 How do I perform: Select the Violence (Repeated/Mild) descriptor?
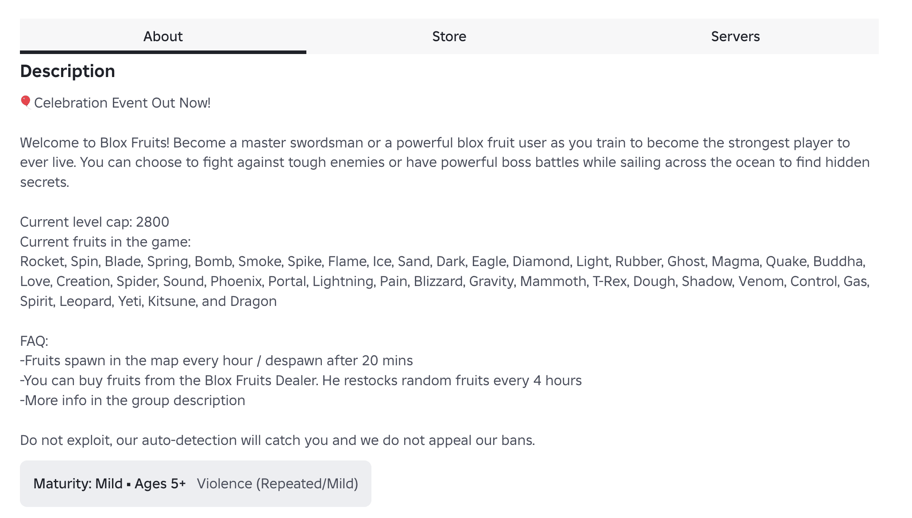[278, 484]
